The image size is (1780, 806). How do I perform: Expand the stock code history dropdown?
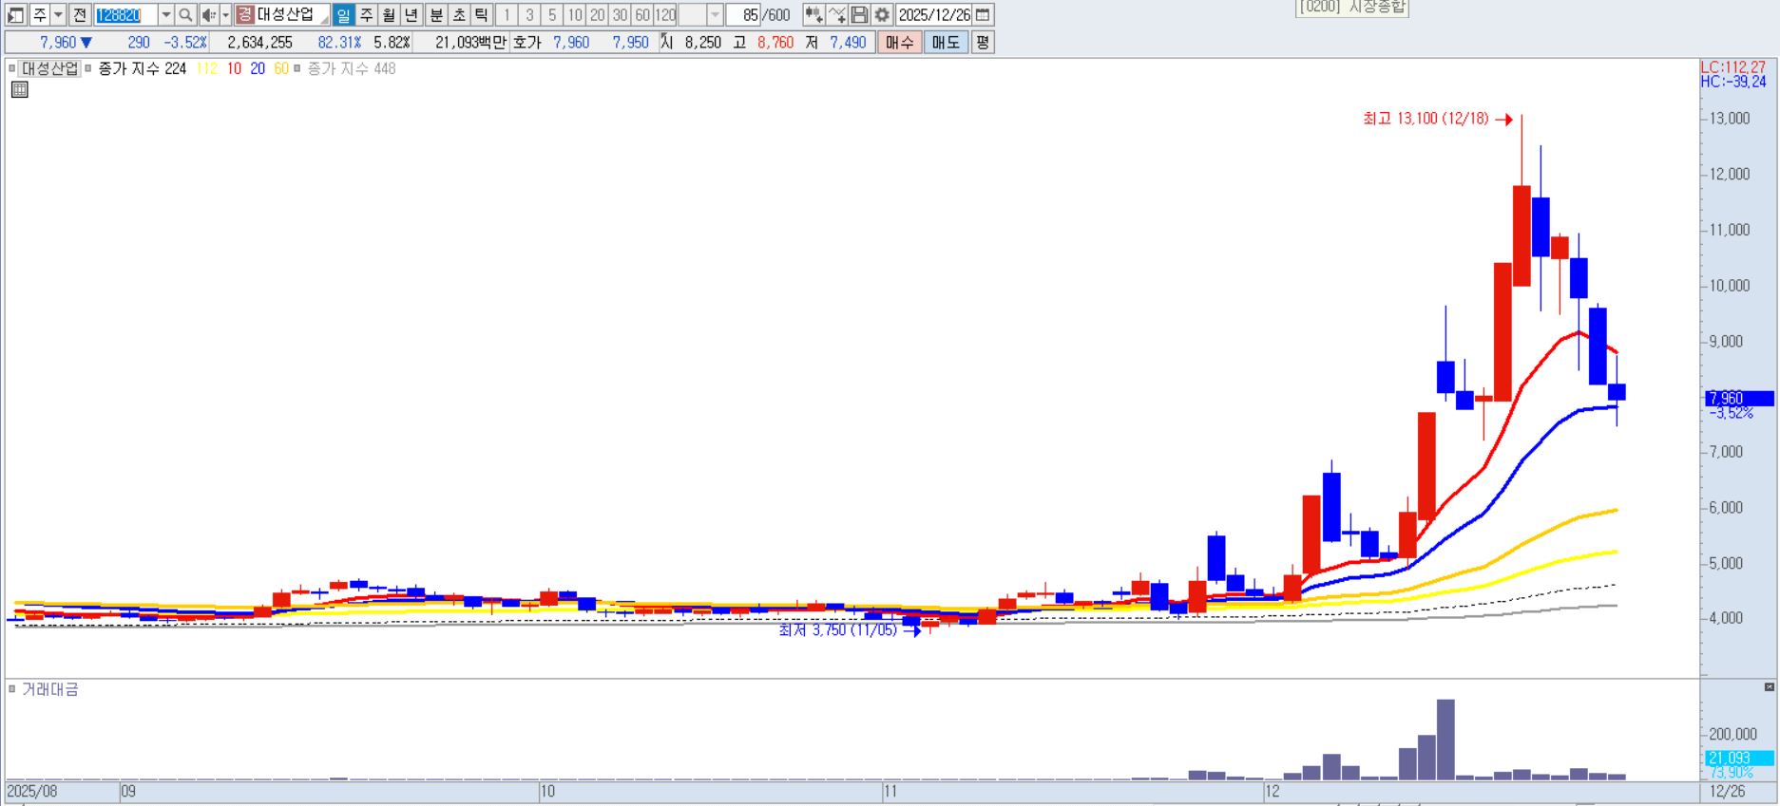[166, 15]
